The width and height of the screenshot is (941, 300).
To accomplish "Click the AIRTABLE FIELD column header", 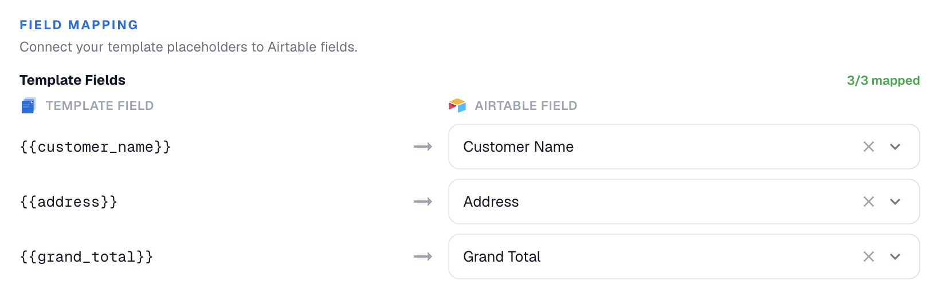I will point(526,106).
